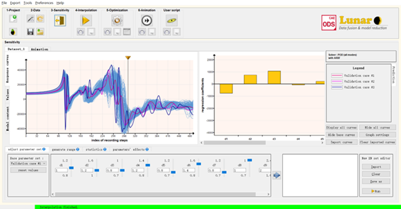Click the gauge icon under User script
This screenshot has height=209, width=401.
pyautogui.click(x=167, y=32)
